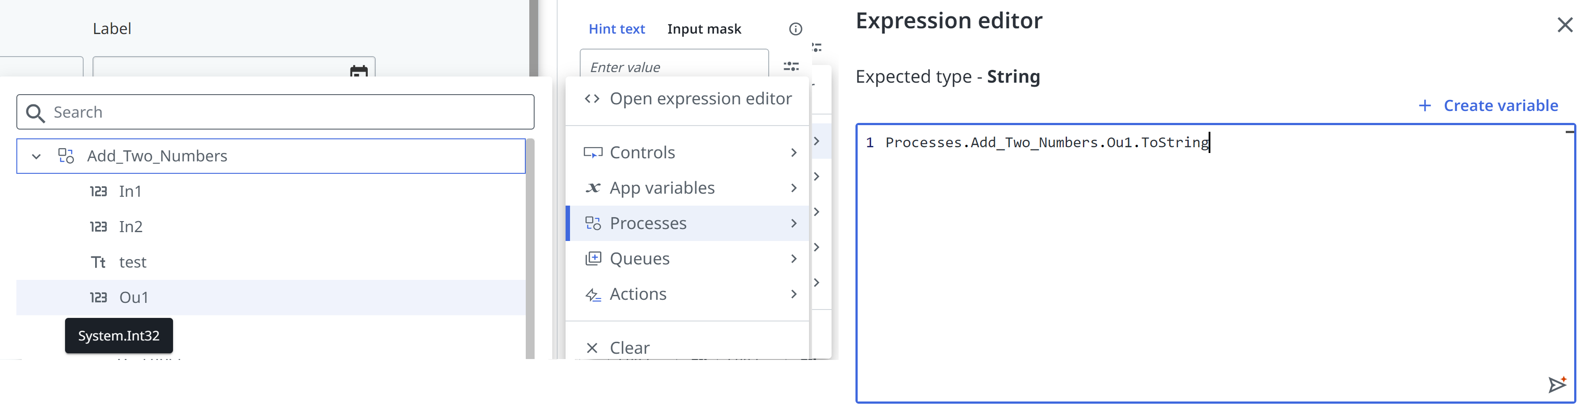Click the magnifier icon in the Search box
Viewport: 1587px width, 409px height.
[36, 113]
